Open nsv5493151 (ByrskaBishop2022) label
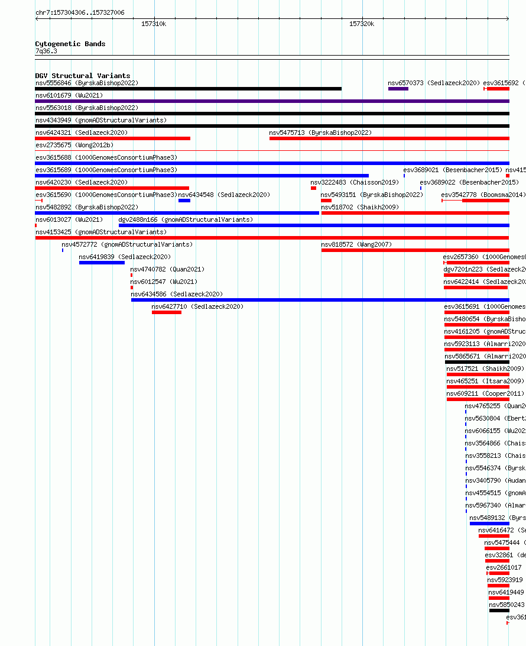 pyautogui.click(x=372, y=195)
